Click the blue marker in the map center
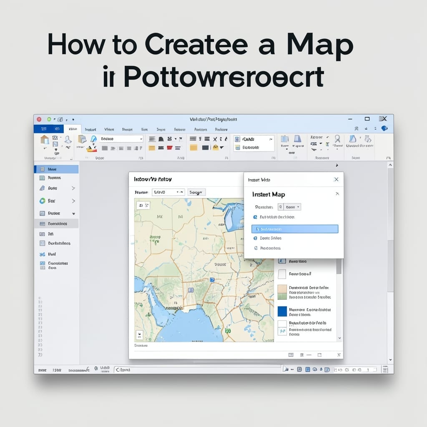This screenshot has width=427, height=427. 212,280
